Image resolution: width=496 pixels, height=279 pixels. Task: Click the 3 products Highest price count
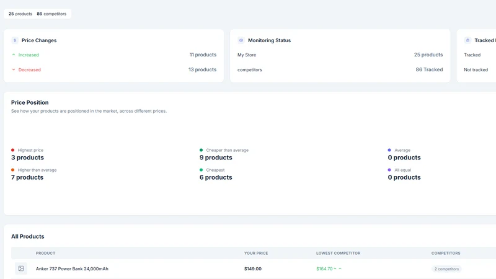click(x=27, y=157)
